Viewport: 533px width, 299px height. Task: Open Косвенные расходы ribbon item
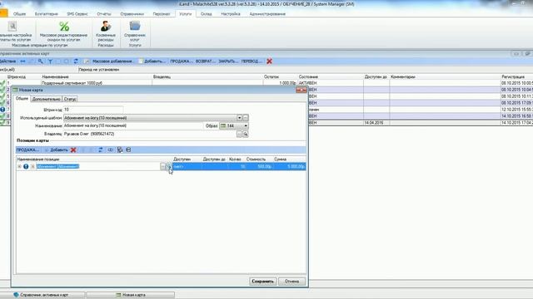tap(106, 32)
